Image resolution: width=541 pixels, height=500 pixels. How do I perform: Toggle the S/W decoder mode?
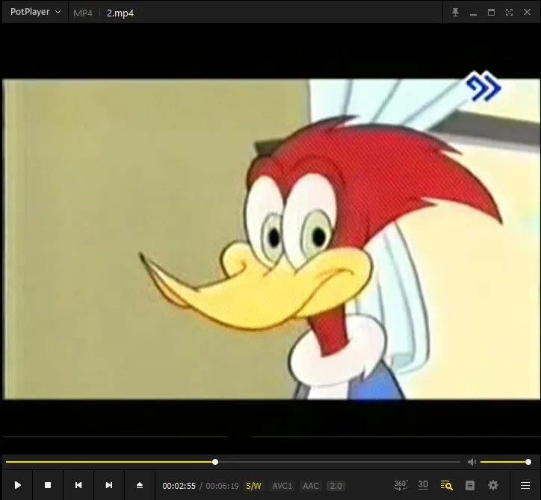pyautogui.click(x=253, y=486)
